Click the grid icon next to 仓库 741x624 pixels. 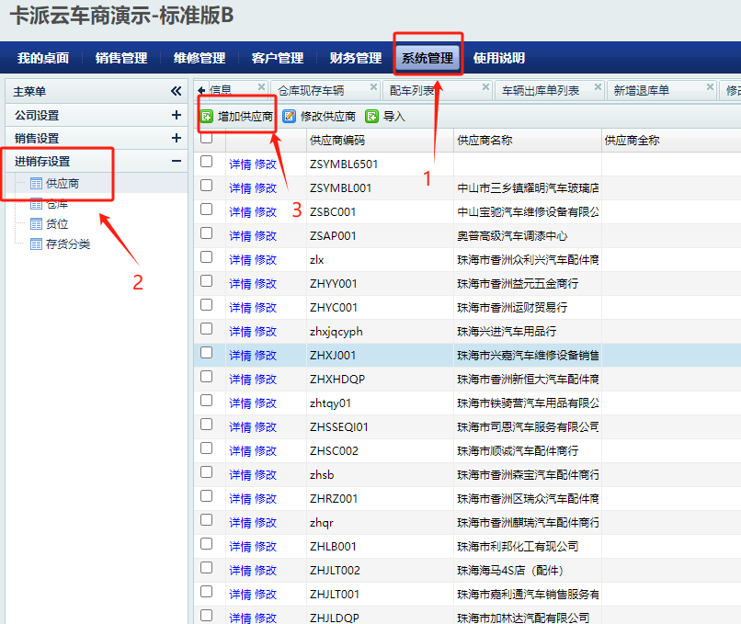pyautogui.click(x=36, y=204)
